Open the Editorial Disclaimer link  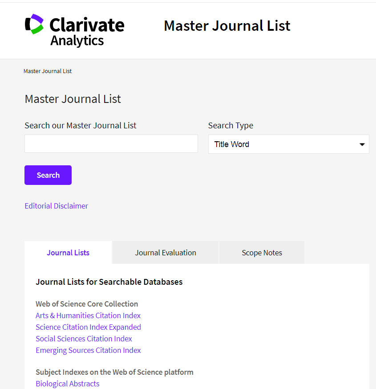coord(56,206)
